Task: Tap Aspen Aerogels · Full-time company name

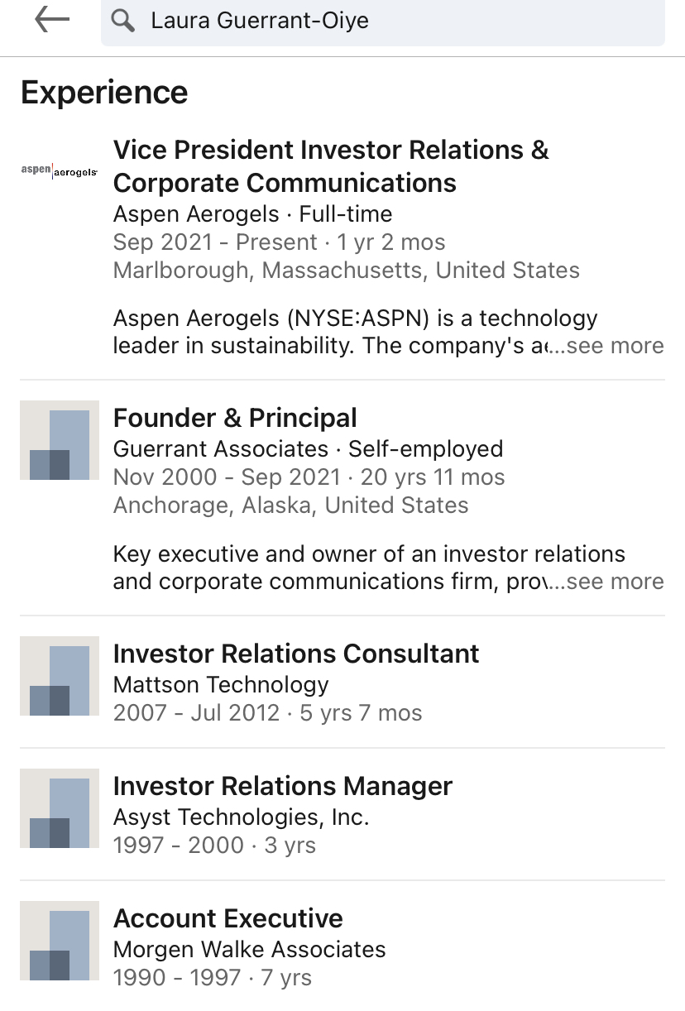Action: coord(252,214)
